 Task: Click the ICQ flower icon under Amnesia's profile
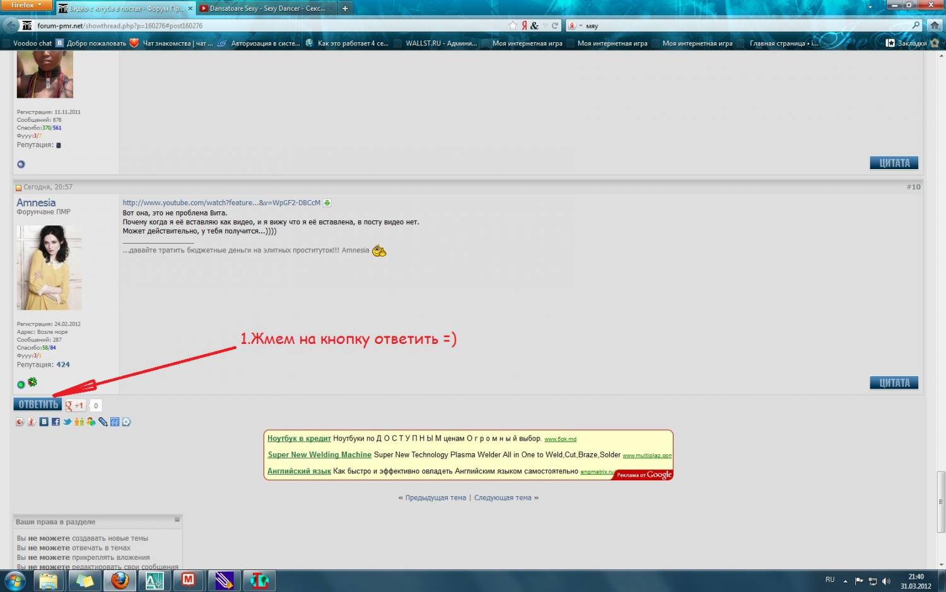(x=32, y=382)
